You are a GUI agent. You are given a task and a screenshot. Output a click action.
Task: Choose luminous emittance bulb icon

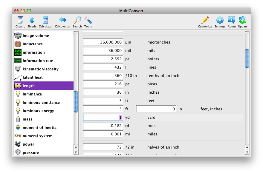[x=18, y=103]
